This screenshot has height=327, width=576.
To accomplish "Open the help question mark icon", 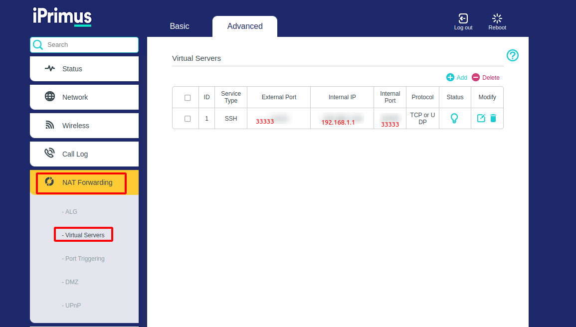I will (512, 55).
